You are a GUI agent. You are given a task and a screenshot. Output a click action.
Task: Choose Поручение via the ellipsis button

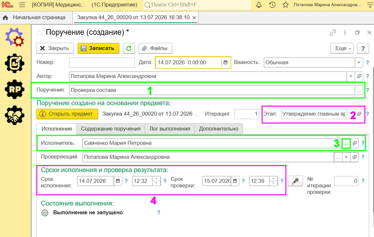tap(359, 90)
